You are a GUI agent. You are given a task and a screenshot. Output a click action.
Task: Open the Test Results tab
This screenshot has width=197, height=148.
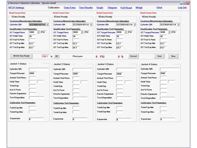point(86,7)
